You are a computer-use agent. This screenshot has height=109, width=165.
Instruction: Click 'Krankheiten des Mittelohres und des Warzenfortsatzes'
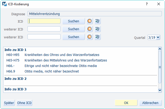click(66, 60)
